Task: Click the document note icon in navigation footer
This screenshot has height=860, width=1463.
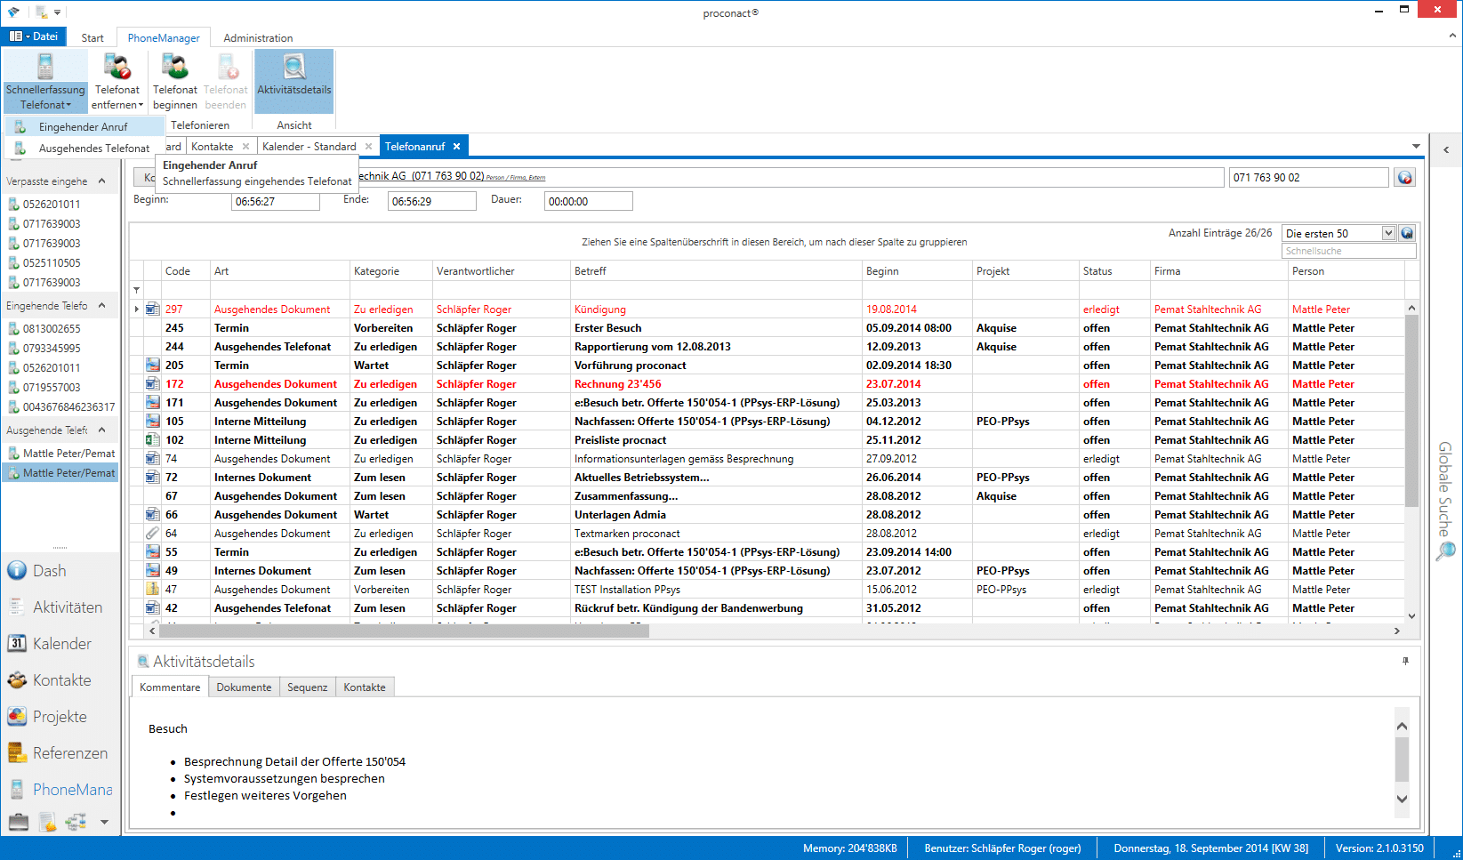Action: point(47,822)
